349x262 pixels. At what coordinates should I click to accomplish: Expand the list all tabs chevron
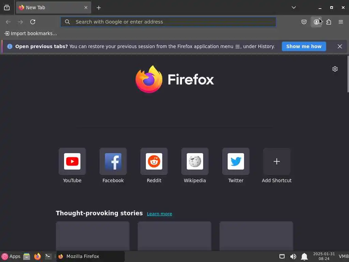pyautogui.click(x=294, y=8)
